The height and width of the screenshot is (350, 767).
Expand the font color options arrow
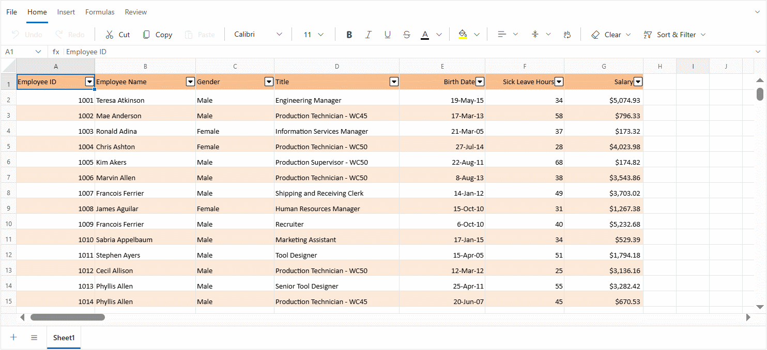click(439, 35)
